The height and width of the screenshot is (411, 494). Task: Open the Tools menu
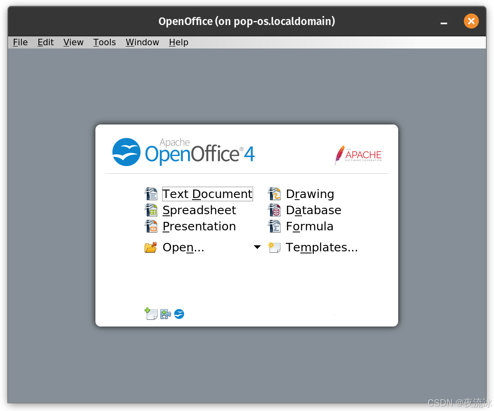pyautogui.click(x=104, y=42)
